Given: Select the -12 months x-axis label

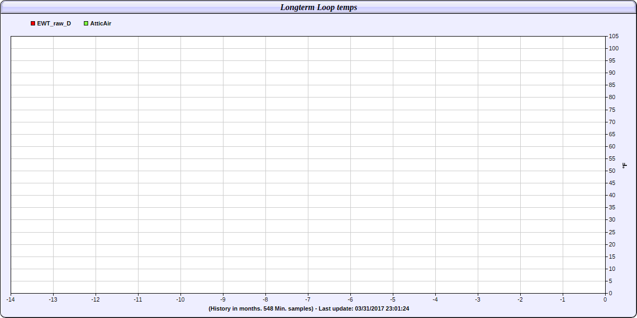Looking at the screenshot, I should click(96, 299).
